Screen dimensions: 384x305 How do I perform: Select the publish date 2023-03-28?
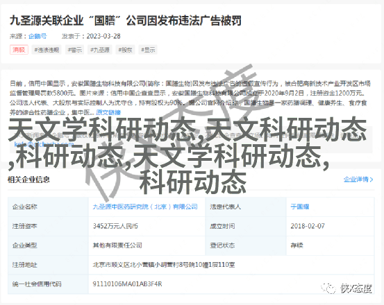[103, 36]
